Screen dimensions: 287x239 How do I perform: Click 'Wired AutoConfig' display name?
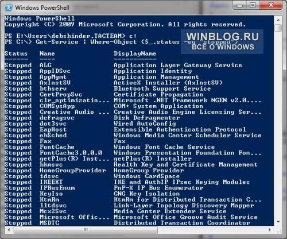145,124
